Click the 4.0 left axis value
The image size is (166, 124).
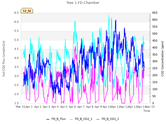click(x=16, y=58)
